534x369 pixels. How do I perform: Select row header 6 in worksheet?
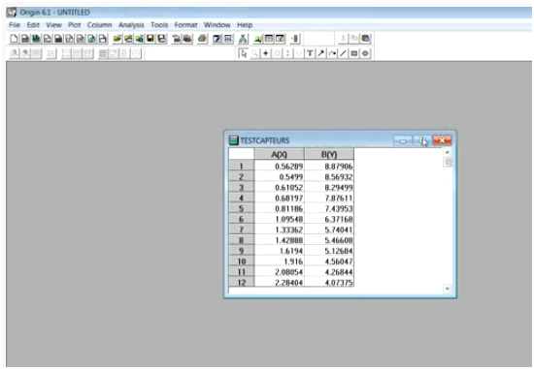241,219
